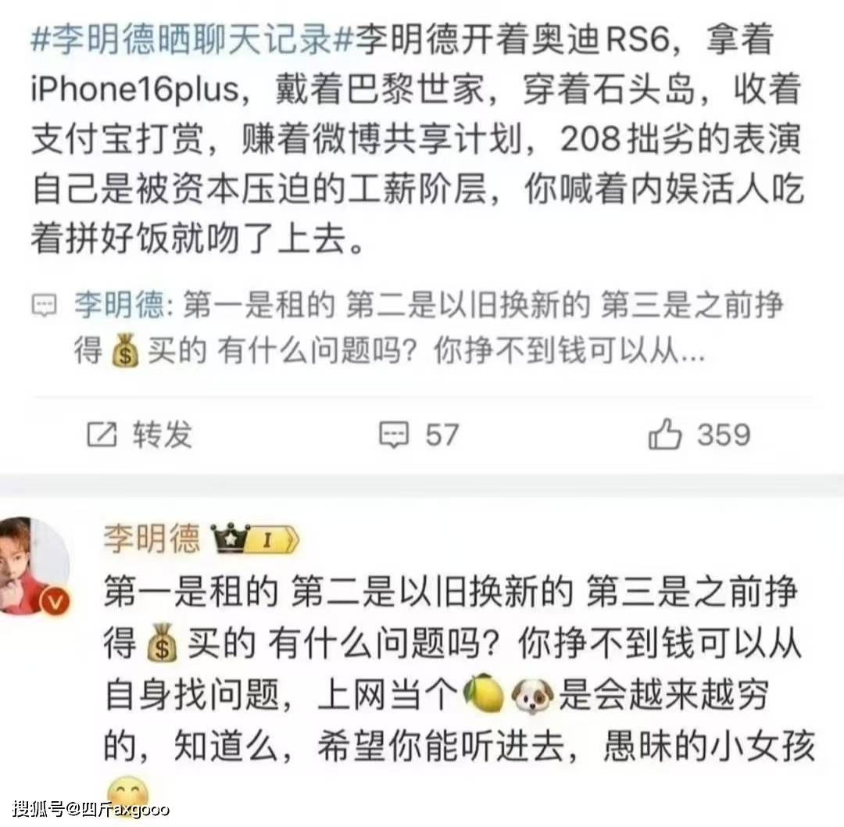Tap the 57 comment count
The image size is (844, 827).
click(x=442, y=435)
